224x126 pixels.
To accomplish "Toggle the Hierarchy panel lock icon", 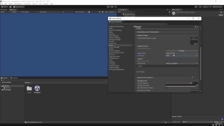I will tap(167, 10).
